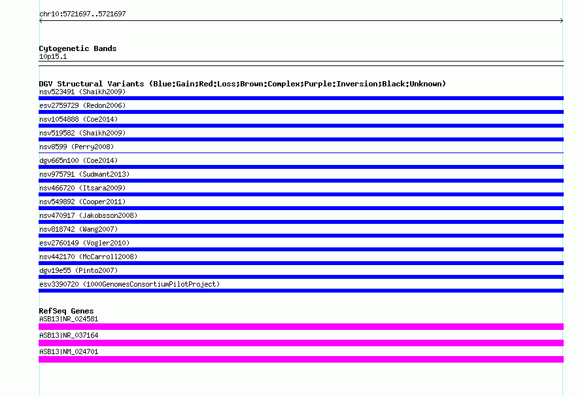Viewport: 582px width, 396px height.
Task: Click the chr10:5721697..5721697 coordinate label
Action: pyautogui.click(x=82, y=14)
